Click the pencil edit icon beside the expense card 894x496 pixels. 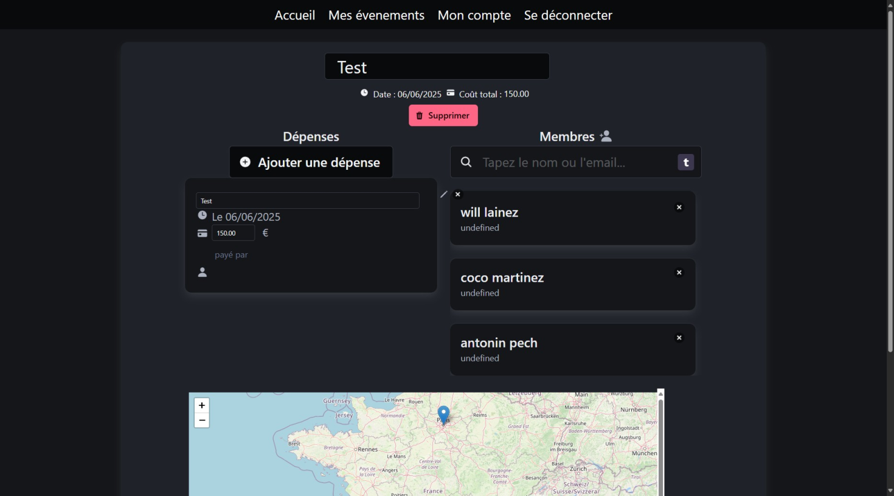(x=443, y=195)
